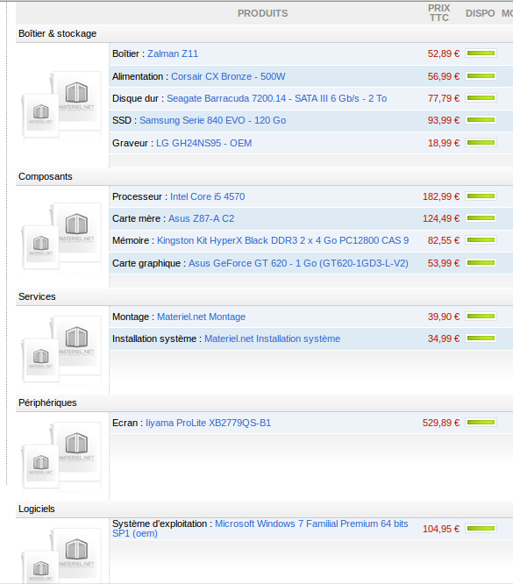Click availability bar for Kingston HyperX memory
Viewport: 513px width, 584px height.
(x=481, y=240)
